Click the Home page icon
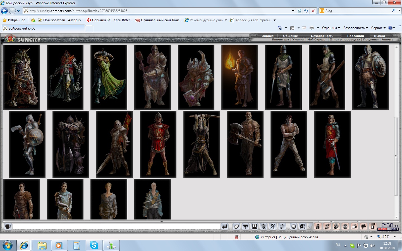 point(280,28)
